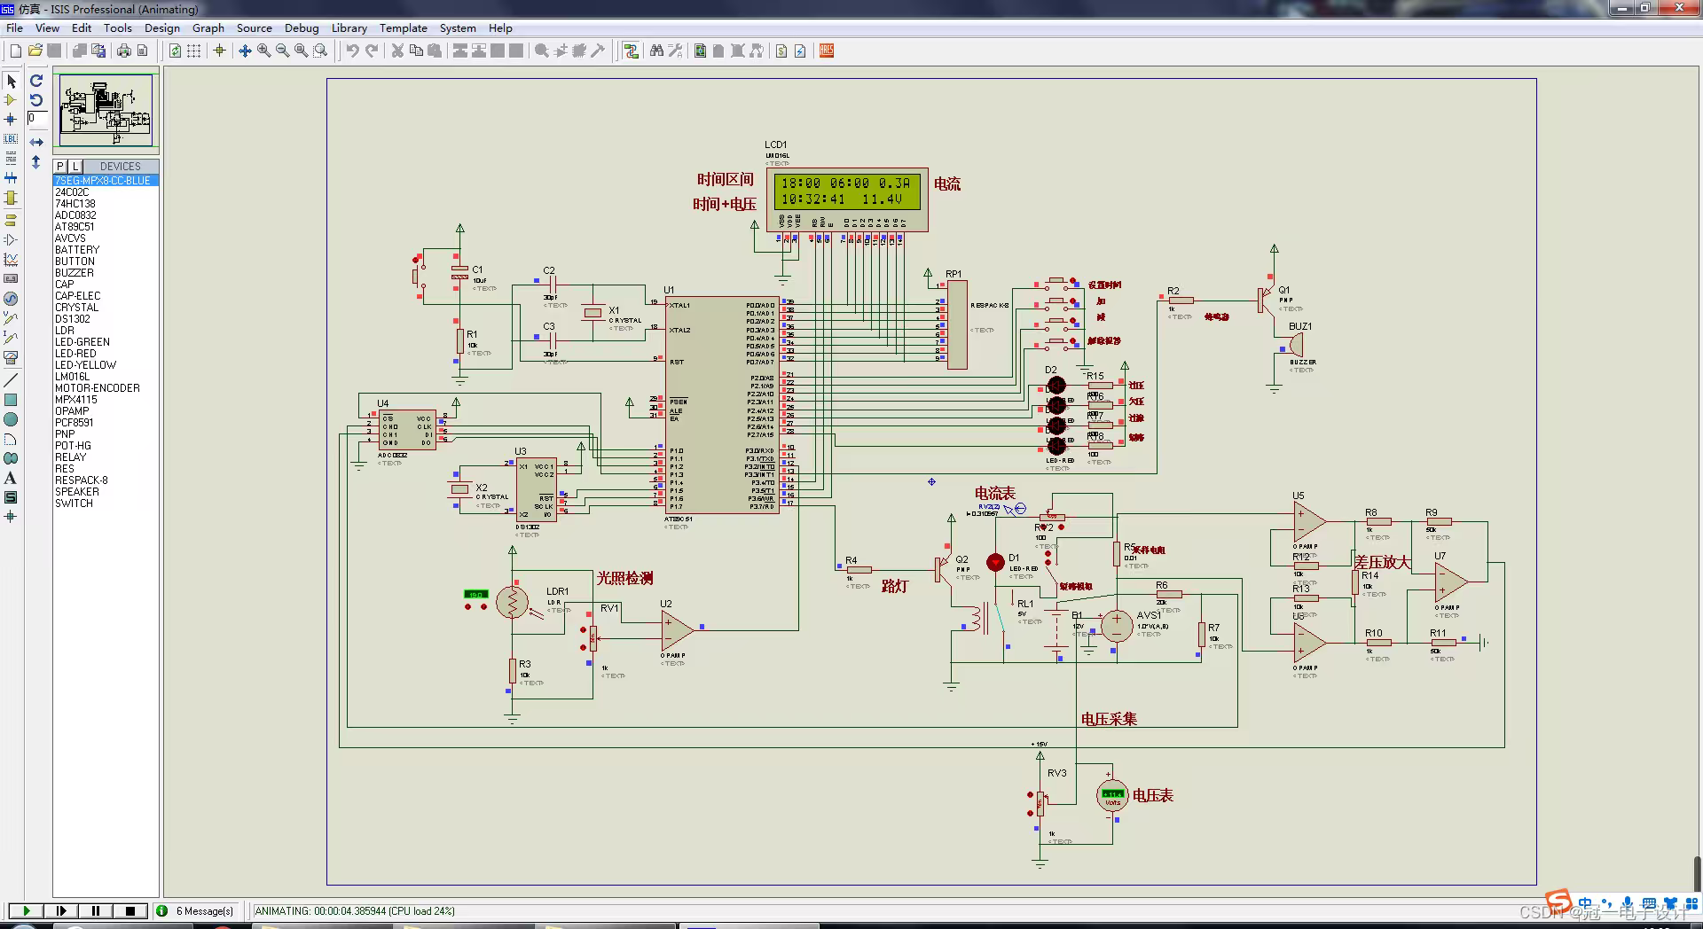Click the ARES netlist transfer icon
This screenshot has height=929, width=1703.
coord(827,51)
